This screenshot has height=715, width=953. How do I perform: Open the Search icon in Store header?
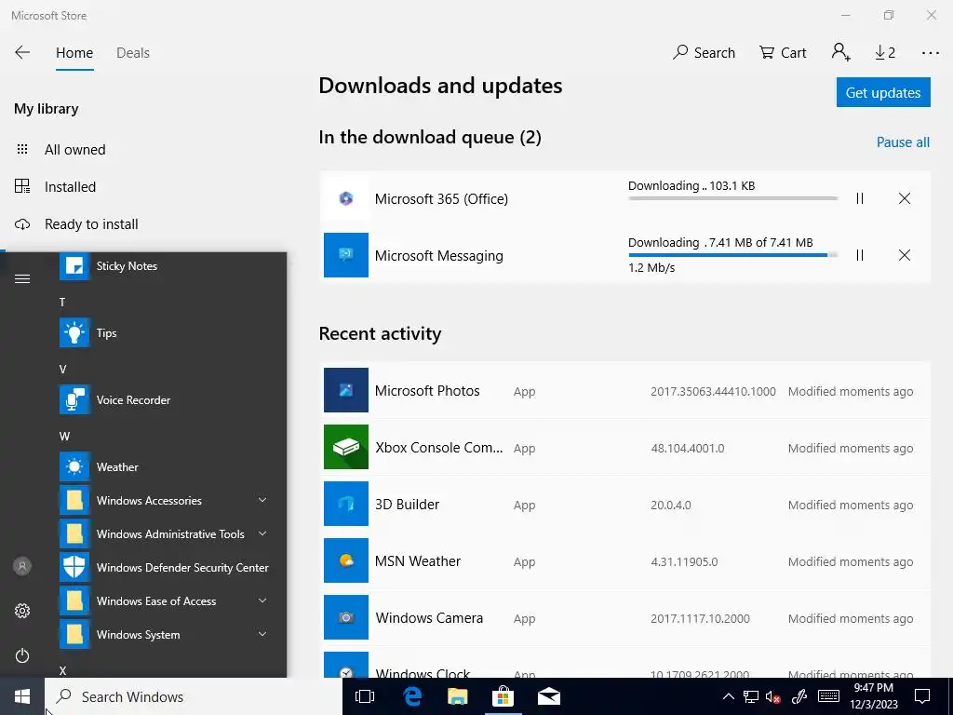tap(704, 53)
